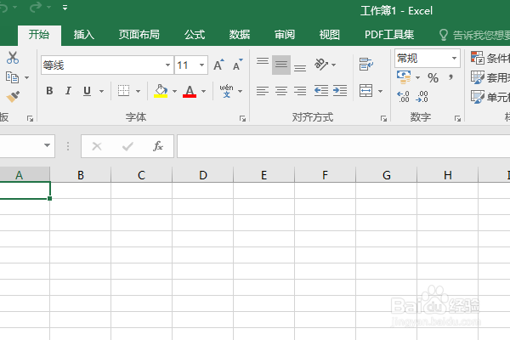Increase font size with large A icon

[x=218, y=65]
